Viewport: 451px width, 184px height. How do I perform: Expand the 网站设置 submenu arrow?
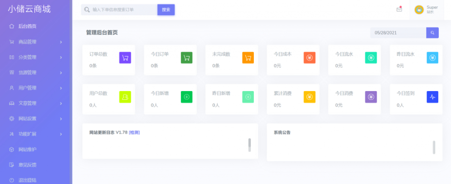61,119
